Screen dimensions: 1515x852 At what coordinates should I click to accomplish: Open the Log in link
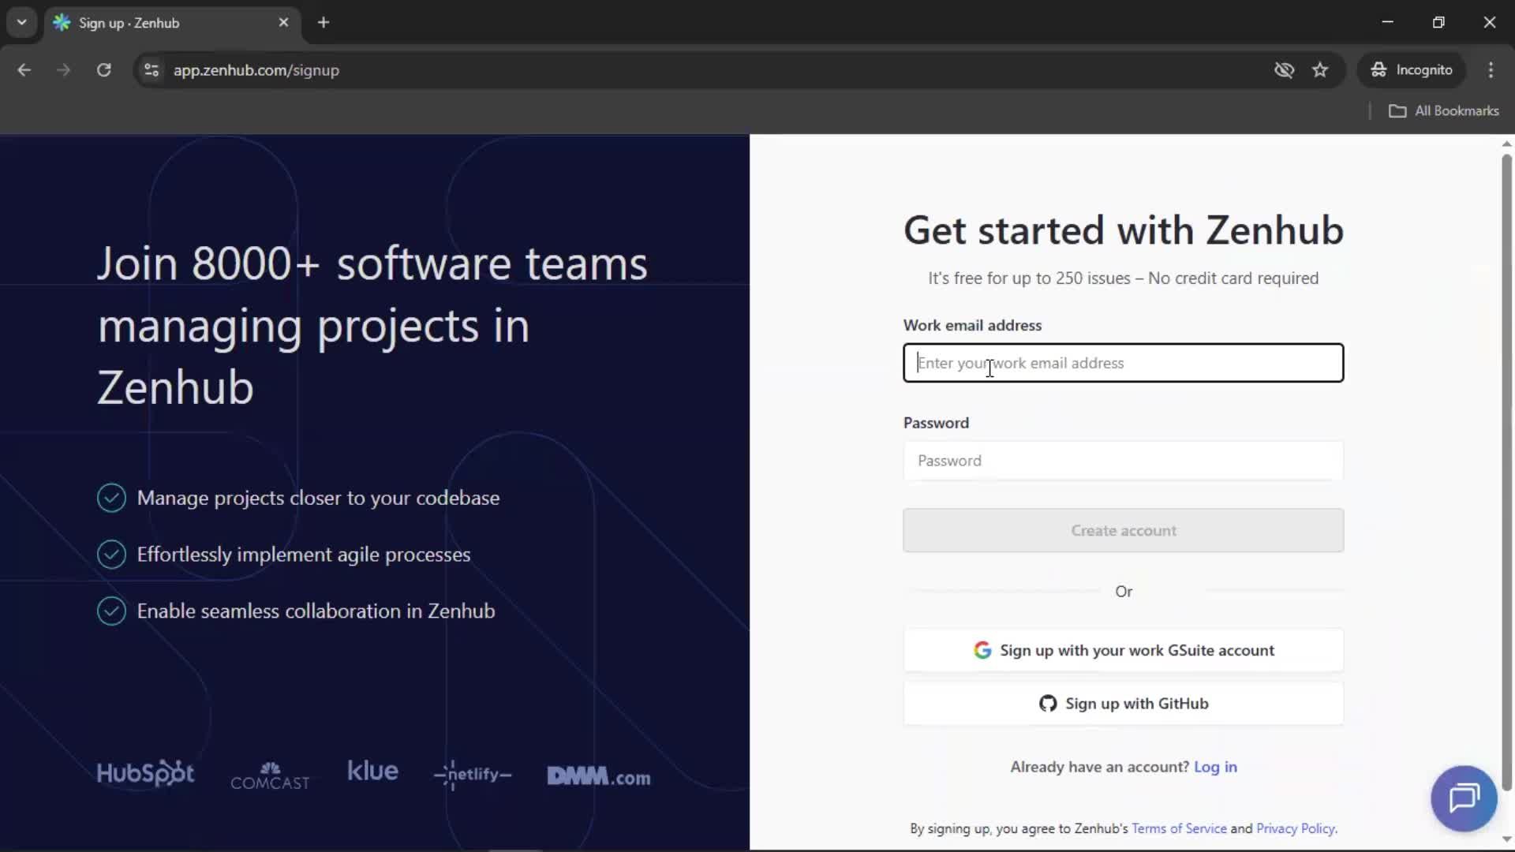1215,766
